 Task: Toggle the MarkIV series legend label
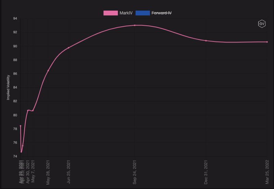pyautogui.click(x=126, y=13)
